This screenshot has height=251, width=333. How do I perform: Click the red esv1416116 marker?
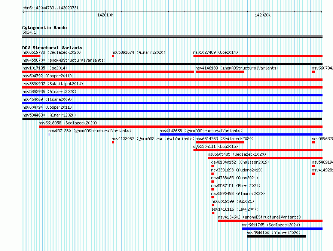[x=213, y=213]
